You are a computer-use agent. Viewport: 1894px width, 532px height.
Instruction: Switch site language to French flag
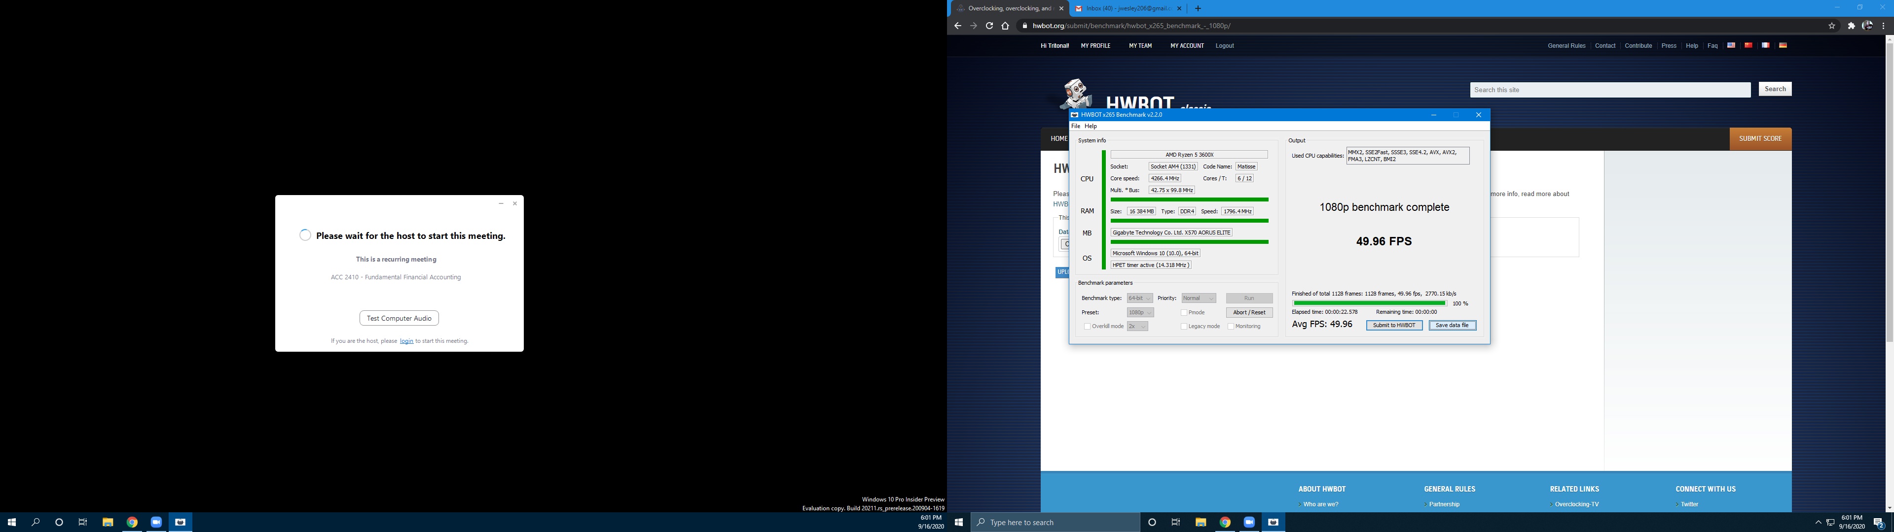(1765, 45)
